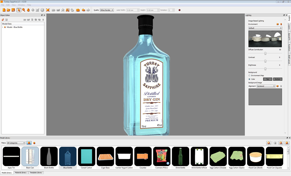Open the Layers side tab
Viewport: 291px width, 176px height.
(289, 27)
